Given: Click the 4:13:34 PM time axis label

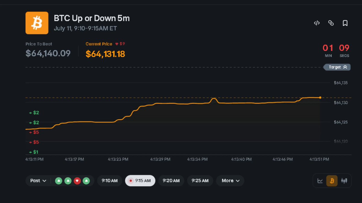Looking at the screenshot, I should [197, 159].
